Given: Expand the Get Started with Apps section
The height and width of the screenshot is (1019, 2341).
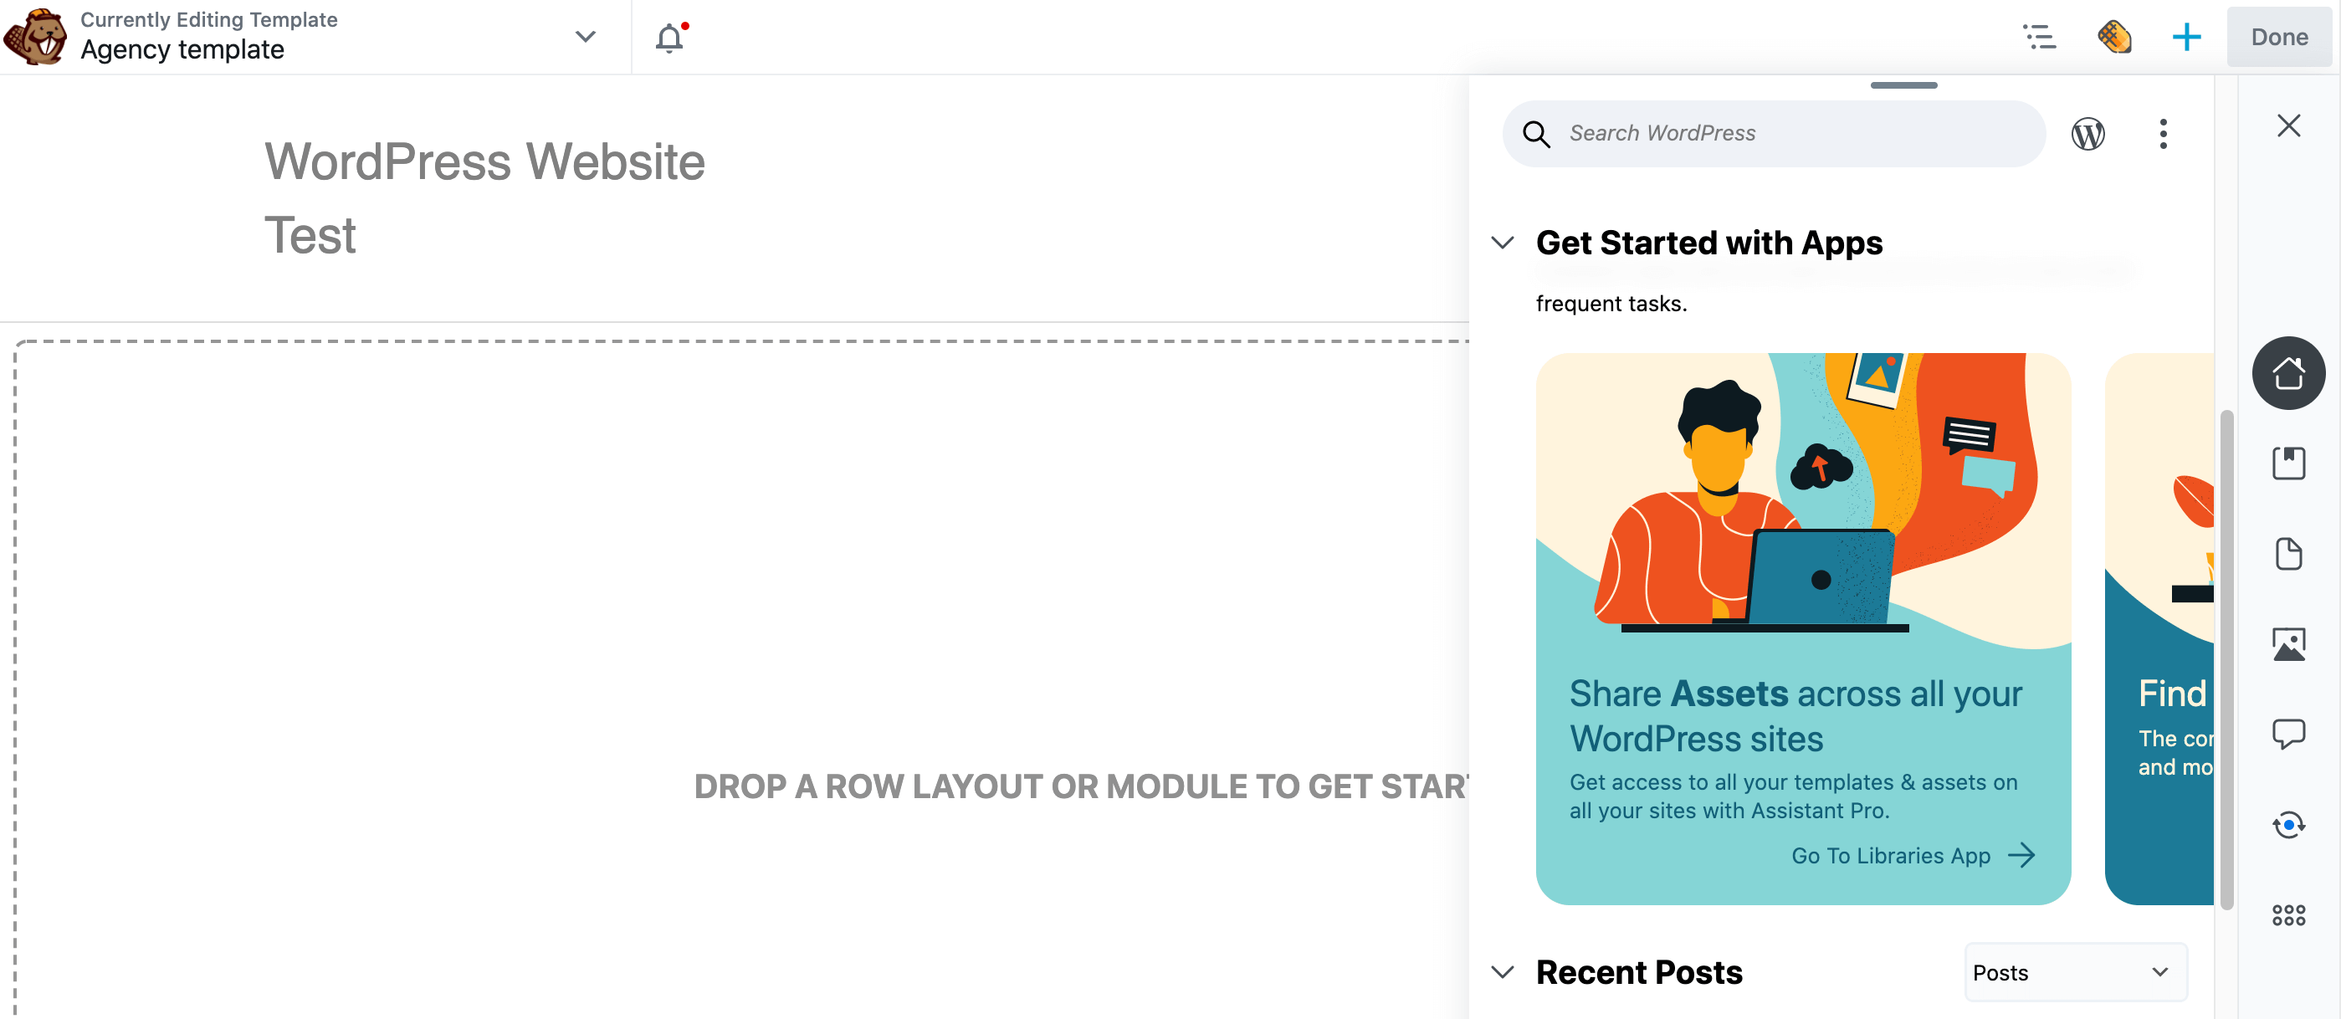Looking at the screenshot, I should pos(1502,243).
